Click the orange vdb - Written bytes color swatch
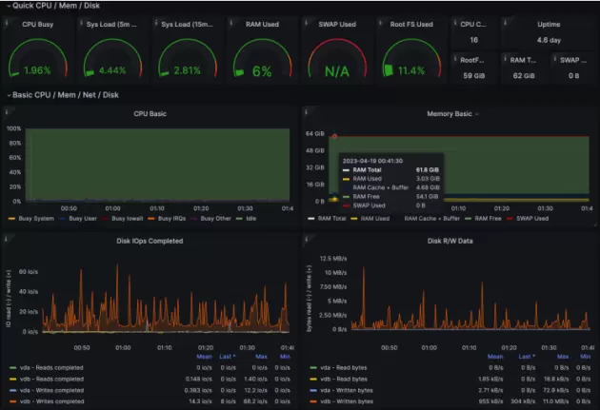 [x=312, y=401]
